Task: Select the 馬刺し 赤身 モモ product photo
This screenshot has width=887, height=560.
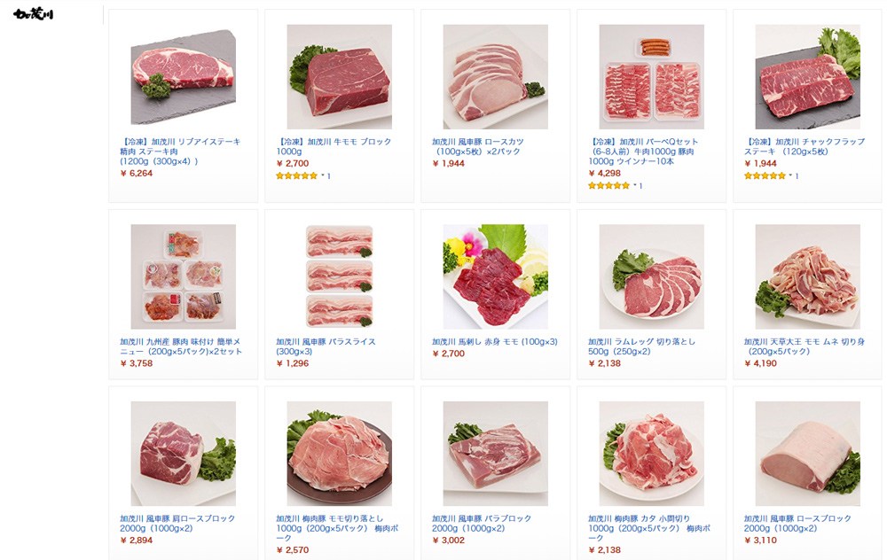Action: pos(496,276)
